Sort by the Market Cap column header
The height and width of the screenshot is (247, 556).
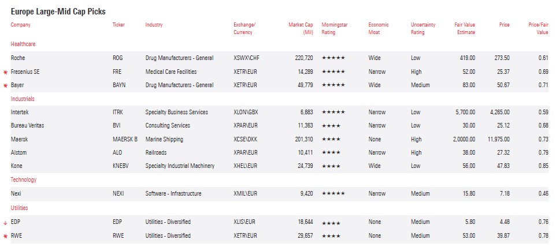301,28
